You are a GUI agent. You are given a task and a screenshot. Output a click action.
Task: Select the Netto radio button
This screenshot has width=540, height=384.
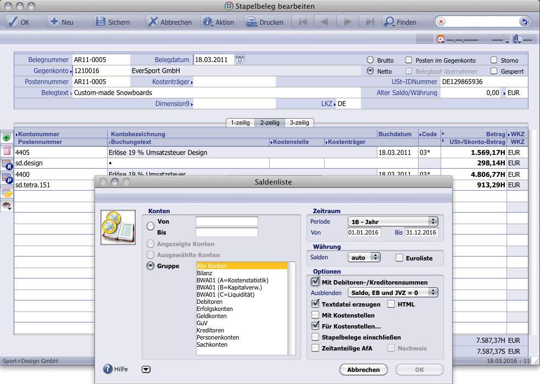[370, 71]
